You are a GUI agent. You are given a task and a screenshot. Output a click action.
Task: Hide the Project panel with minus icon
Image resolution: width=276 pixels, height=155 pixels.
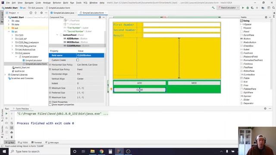coord(46,13)
